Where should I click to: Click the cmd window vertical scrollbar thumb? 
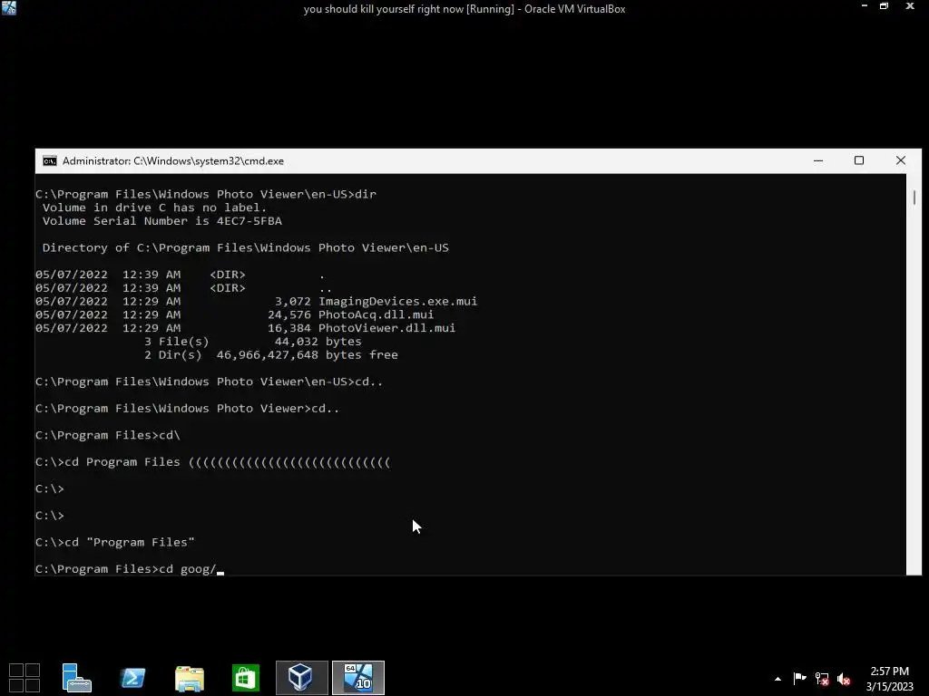tap(914, 197)
